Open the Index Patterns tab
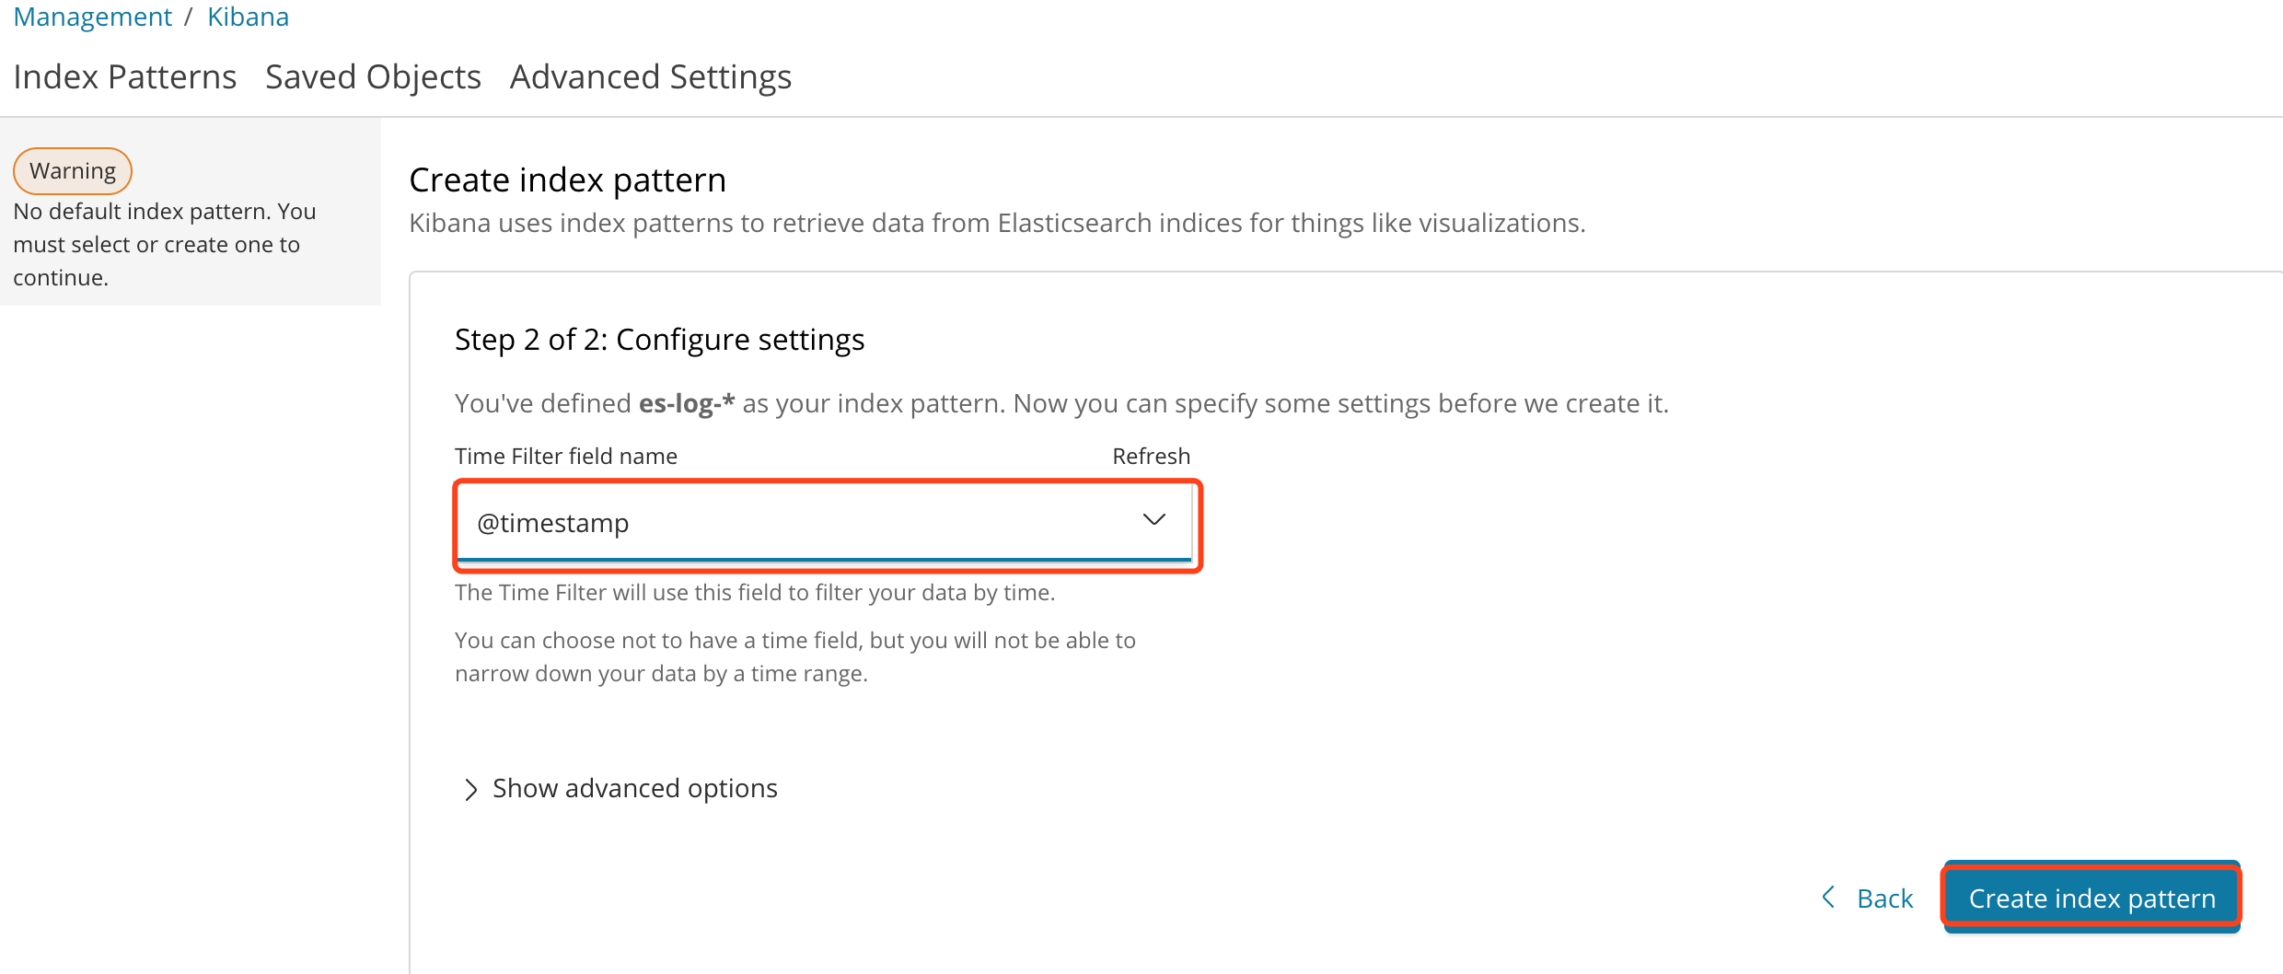2283x974 pixels. (x=125, y=76)
